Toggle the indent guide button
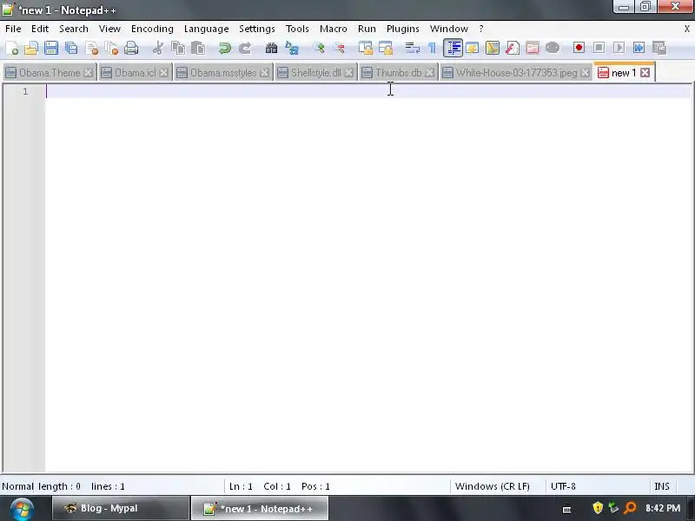Screen dimensions: 695x521 (x=453, y=48)
